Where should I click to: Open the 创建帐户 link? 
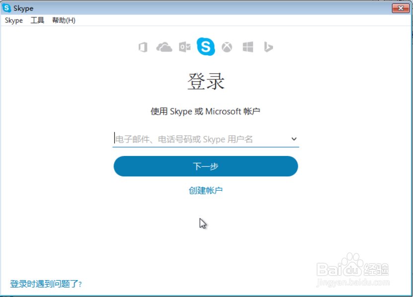click(206, 190)
